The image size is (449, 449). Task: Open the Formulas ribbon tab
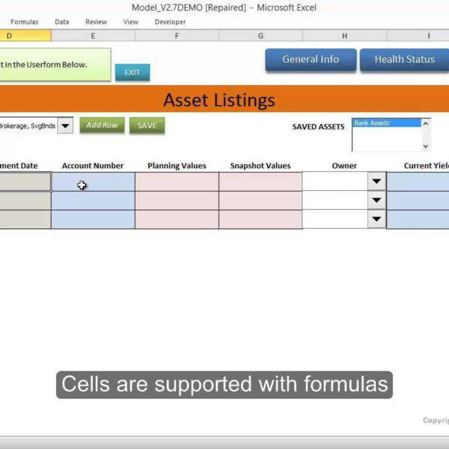[25, 22]
